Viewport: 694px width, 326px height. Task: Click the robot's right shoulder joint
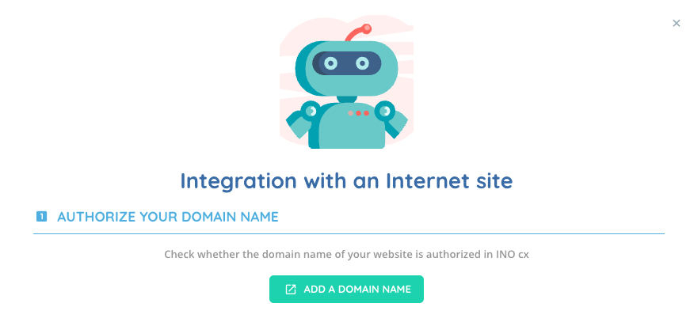point(384,111)
